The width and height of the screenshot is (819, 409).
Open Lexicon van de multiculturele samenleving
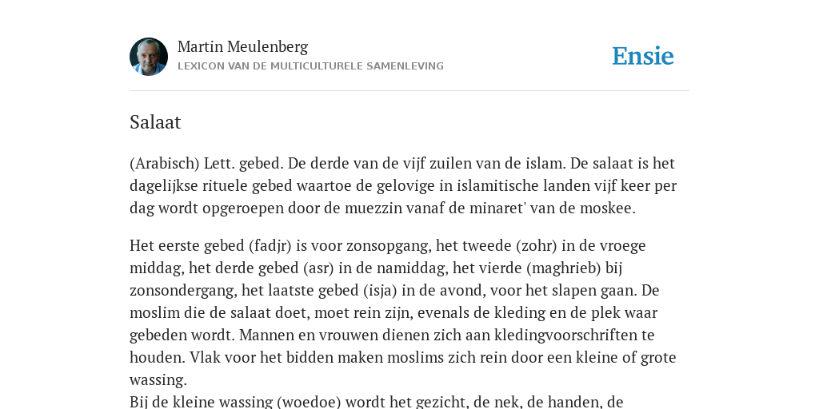310,66
